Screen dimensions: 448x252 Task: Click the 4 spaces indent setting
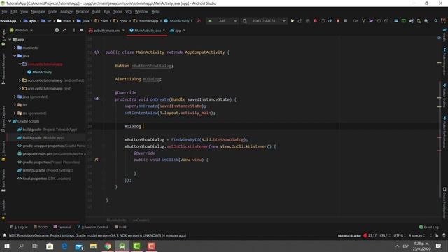coord(416,235)
